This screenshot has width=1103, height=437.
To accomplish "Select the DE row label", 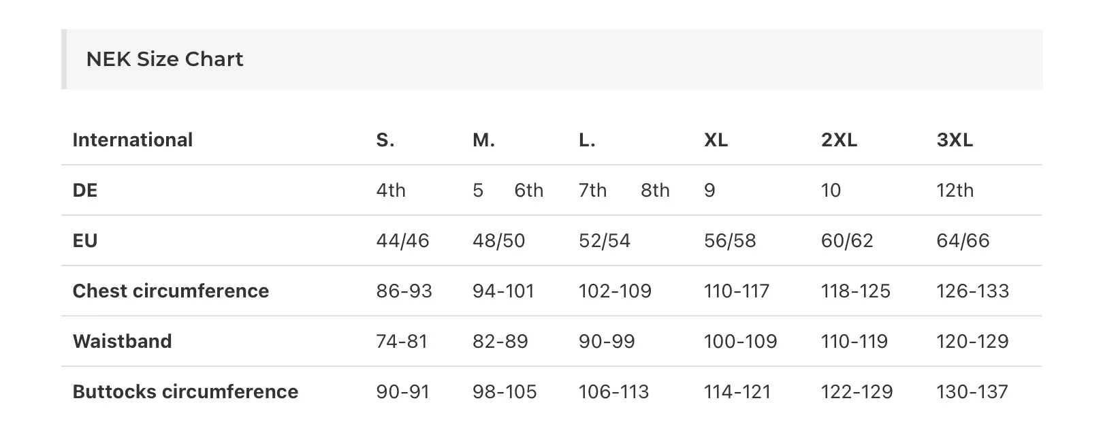I will coord(85,190).
